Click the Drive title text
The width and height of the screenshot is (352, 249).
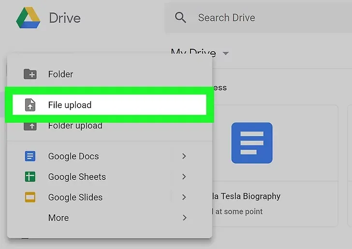point(65,18)
